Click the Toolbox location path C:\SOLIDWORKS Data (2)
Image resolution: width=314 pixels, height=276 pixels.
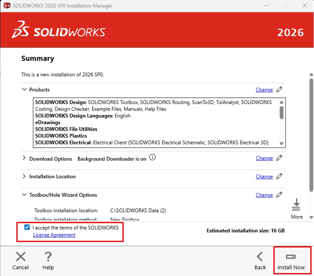(x=138, y=211)
